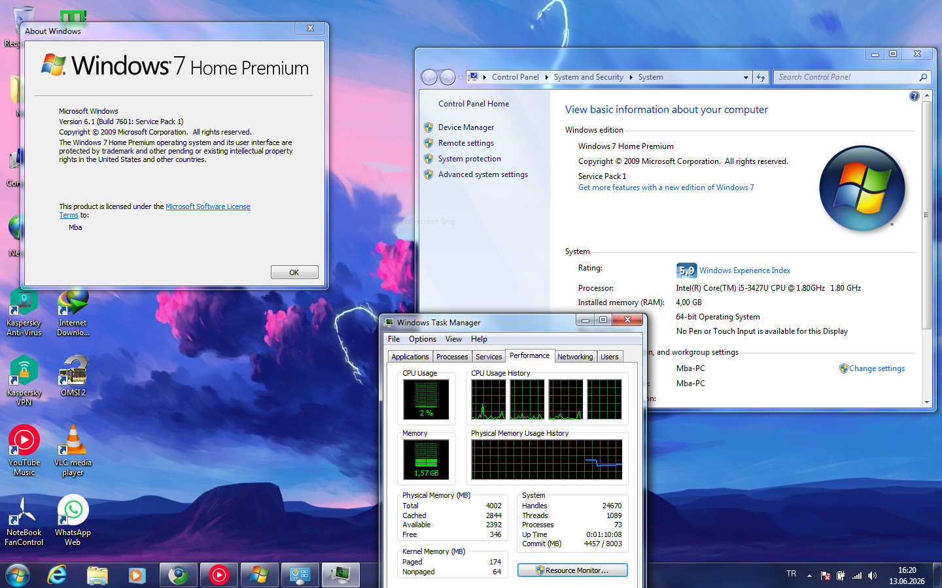Switch to the Chromium browser taskbar button
Screen dimensions: 942x588
pos(178,575)
